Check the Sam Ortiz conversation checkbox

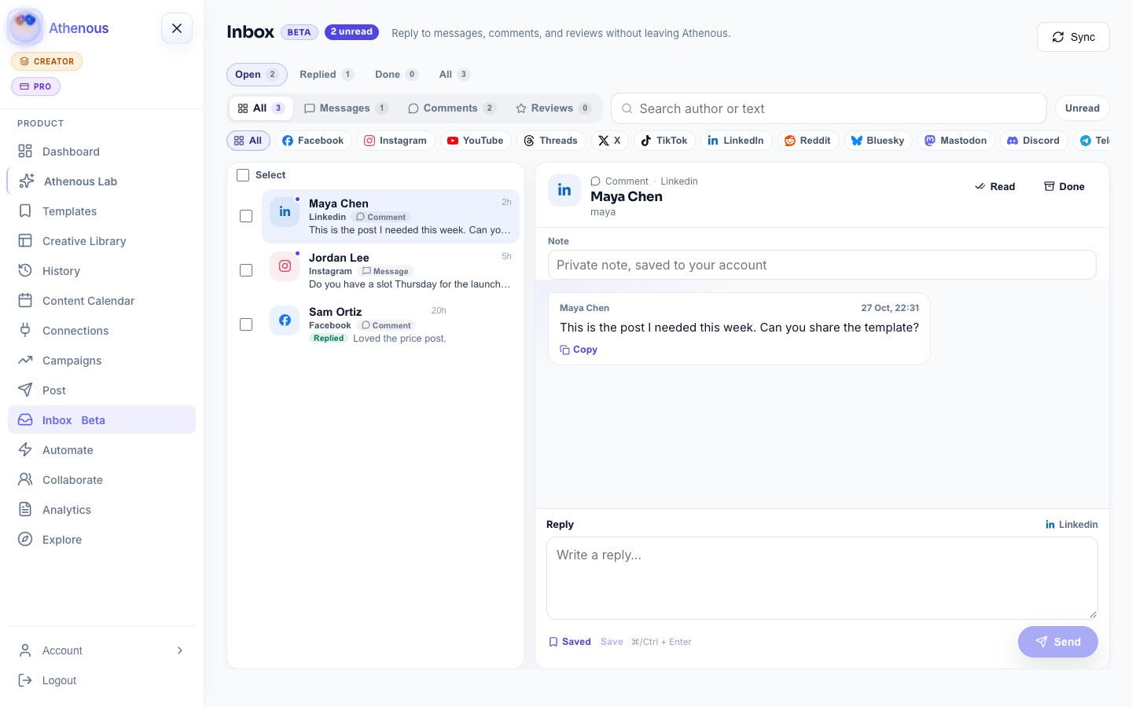246,324
